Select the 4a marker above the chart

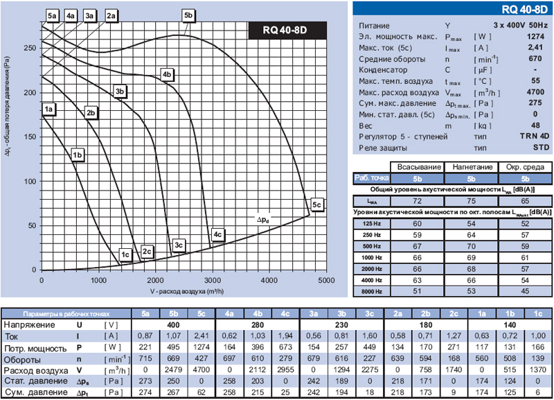(71, 15)
